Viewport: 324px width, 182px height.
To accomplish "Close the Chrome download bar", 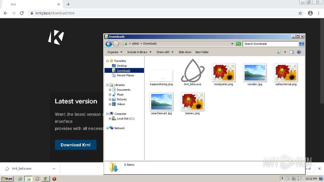I will [319, 169].
